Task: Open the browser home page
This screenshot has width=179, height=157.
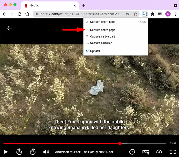Action: tap(27, 14)
